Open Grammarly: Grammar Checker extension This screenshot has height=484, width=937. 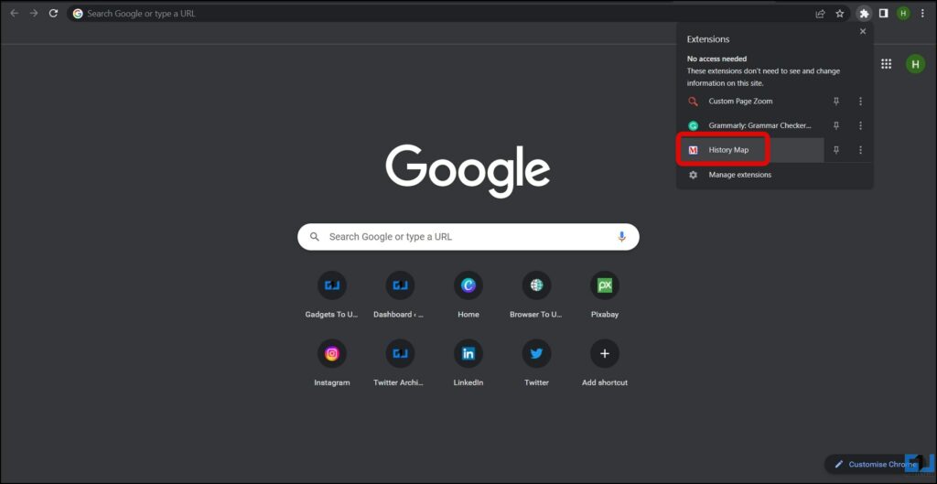tap(750, 125)
